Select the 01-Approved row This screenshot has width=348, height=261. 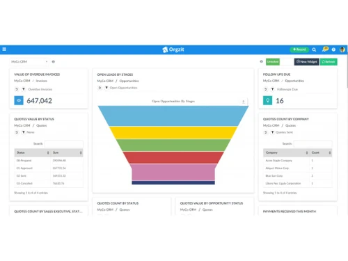tap(49, 168)
